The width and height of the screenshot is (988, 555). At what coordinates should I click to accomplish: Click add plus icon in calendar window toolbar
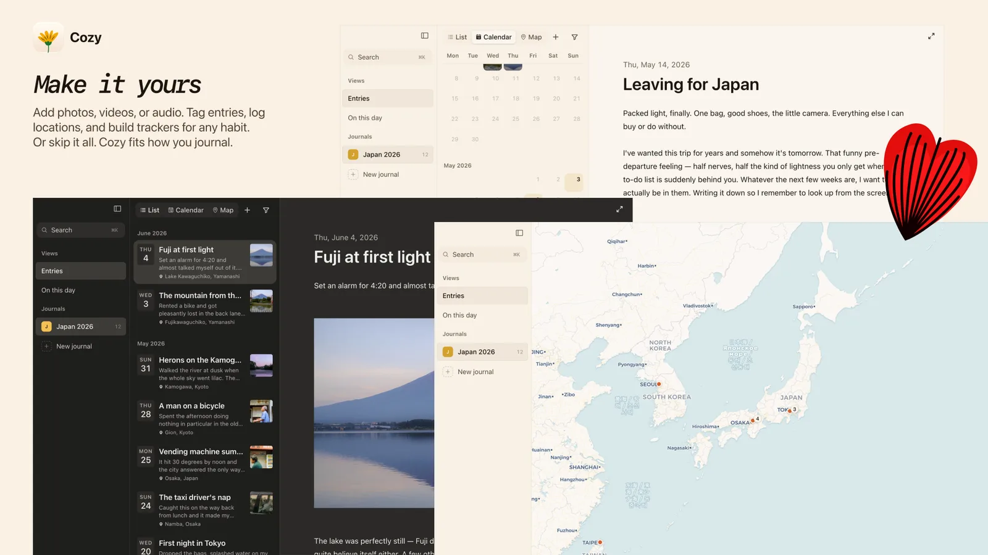(x=556, y=37)
